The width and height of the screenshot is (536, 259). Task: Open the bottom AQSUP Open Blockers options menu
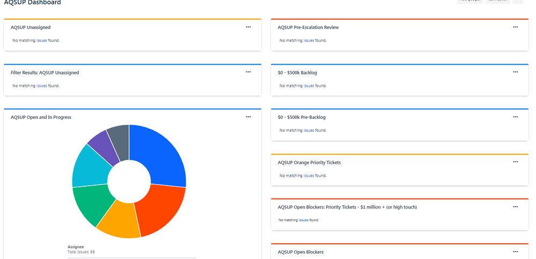[x=515, y=252]
